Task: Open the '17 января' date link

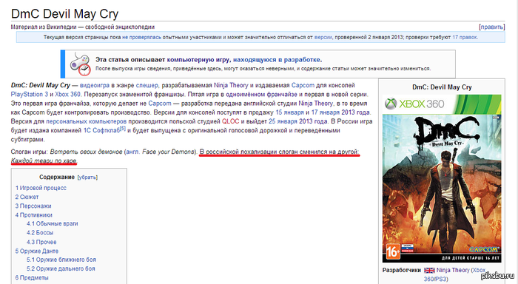Action: pyautogui.click(x=326, y=112)
